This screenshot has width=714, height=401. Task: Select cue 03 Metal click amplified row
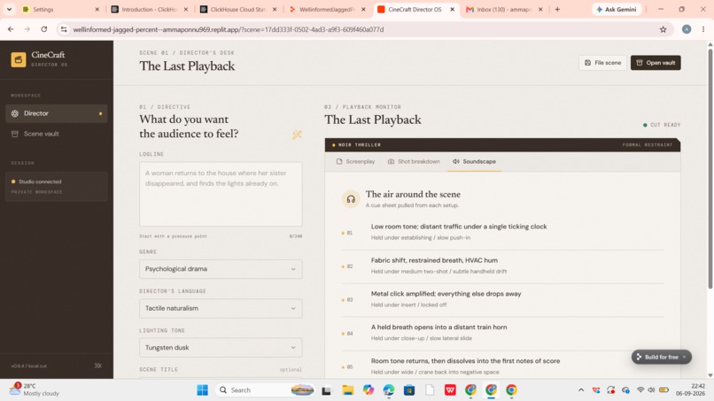[502, 299]
